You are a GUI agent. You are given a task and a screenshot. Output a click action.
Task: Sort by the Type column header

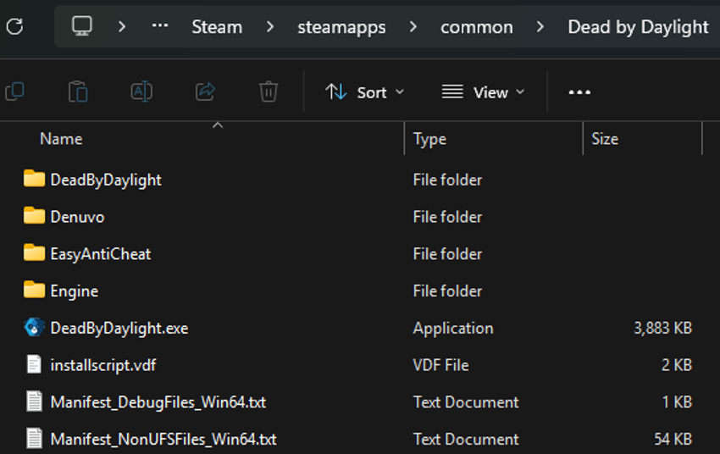(429, 139)
